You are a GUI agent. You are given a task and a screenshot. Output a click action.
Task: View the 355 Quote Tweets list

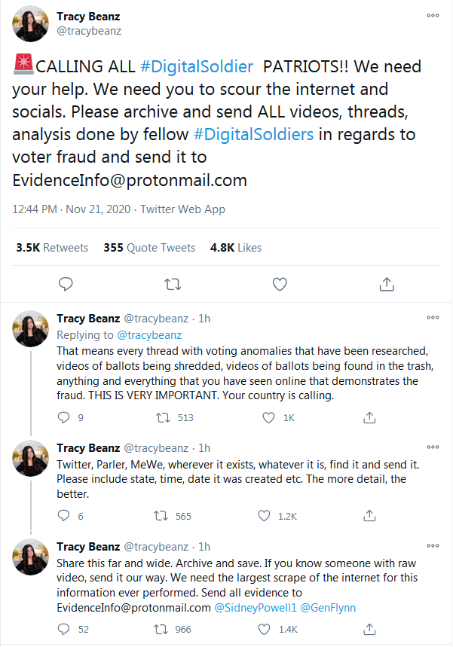click(x=149, y=248)
